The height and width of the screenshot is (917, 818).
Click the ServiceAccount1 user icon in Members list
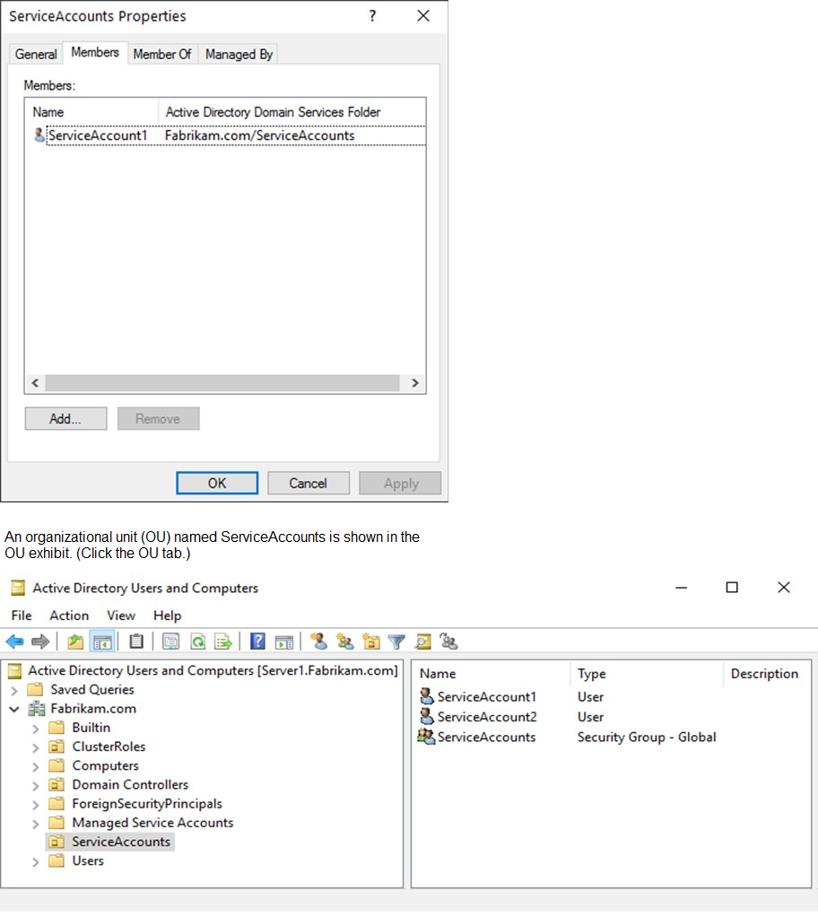coord(39,135)
